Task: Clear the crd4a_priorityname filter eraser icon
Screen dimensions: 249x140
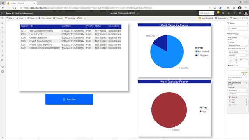Action: [247, 83]
